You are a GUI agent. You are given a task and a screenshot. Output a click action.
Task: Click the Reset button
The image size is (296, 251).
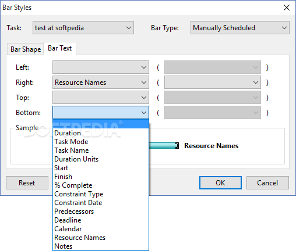(27, 182)
